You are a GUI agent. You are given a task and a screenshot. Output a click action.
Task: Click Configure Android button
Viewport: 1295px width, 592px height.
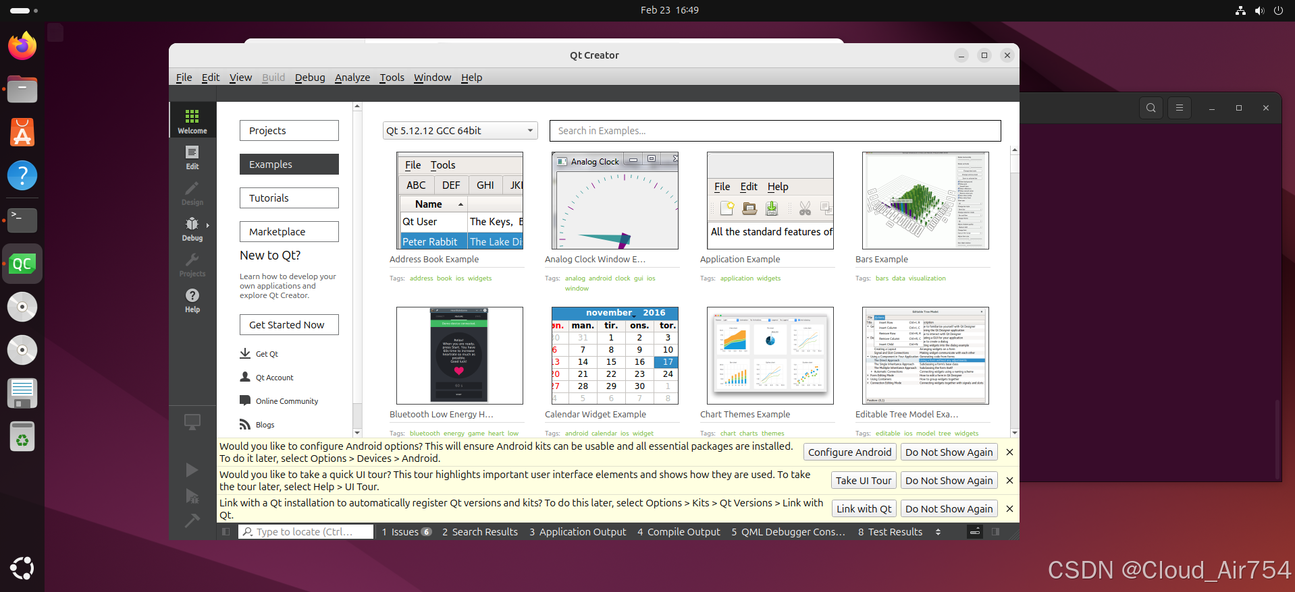pos(850,452)
